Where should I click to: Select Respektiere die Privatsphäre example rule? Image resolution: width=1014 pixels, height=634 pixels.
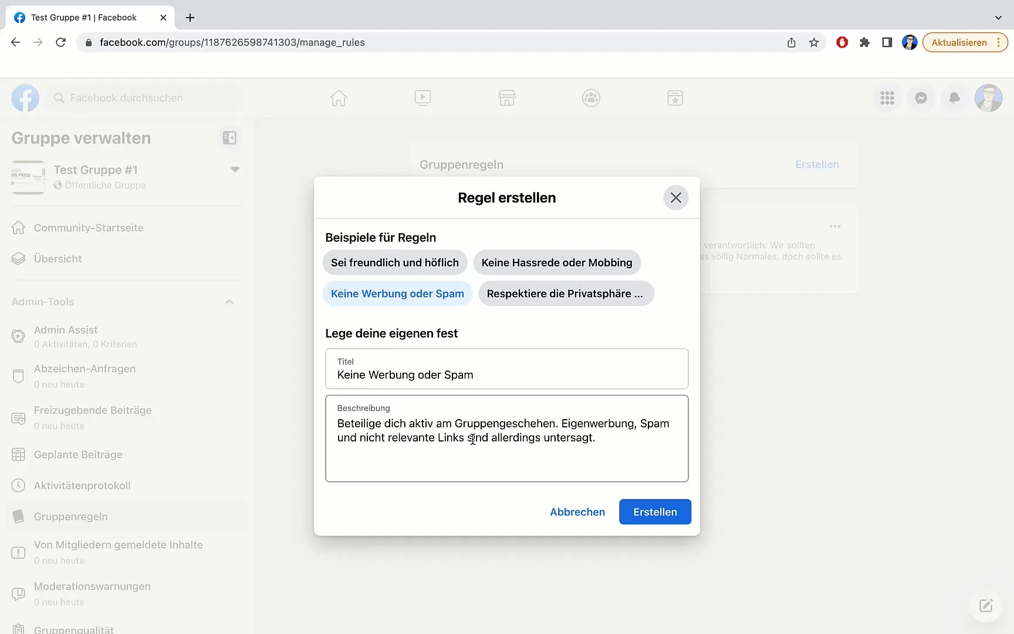(566, 294)
